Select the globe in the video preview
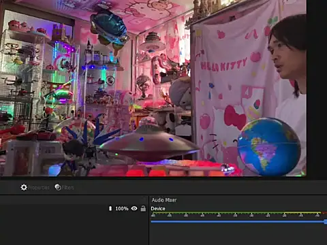The height and width of the screenshot is (245, 327). point(268,147)
